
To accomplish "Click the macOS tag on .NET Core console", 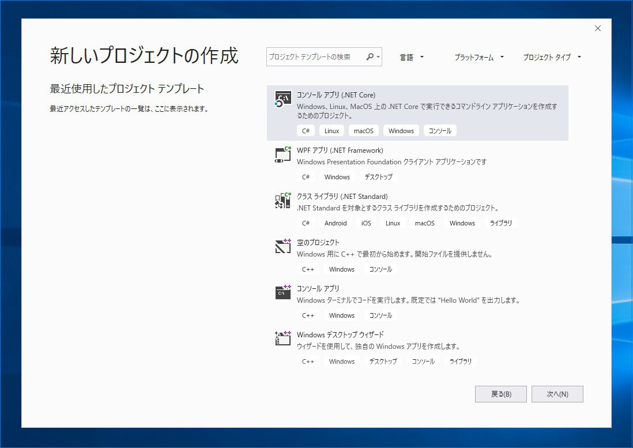I will tap(363, 131).
